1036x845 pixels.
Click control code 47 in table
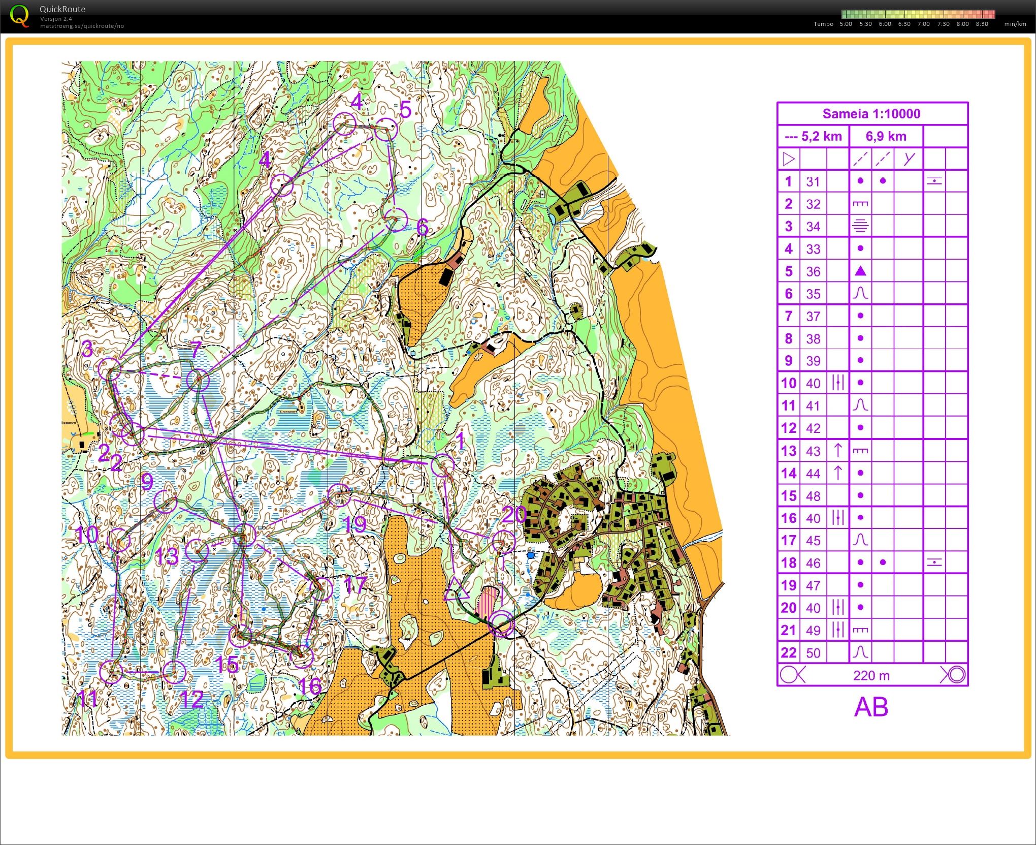point(813,585)
